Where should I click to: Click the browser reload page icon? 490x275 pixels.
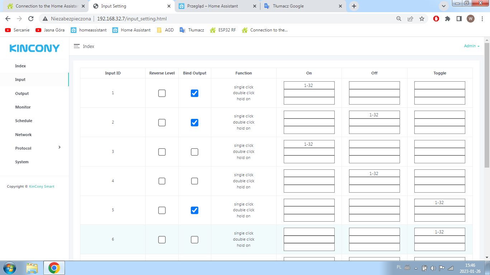31,19
